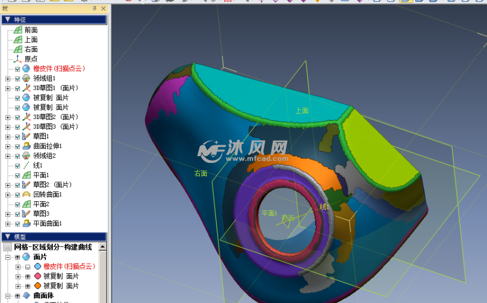Click the 领域组1 region group icon

26,78
